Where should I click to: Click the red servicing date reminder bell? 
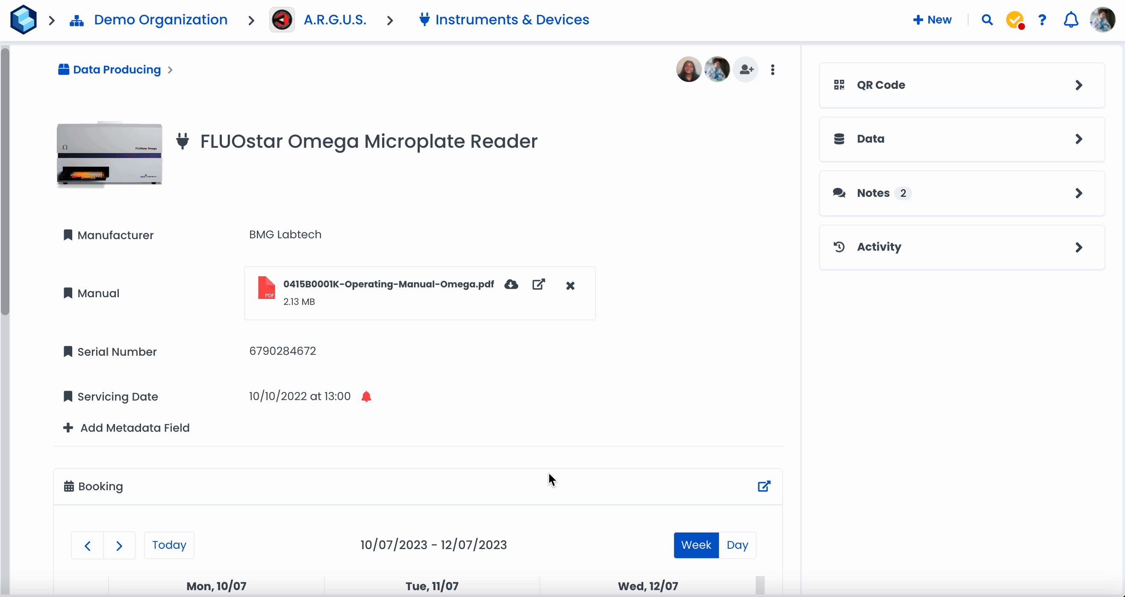(x=366, y=396)
